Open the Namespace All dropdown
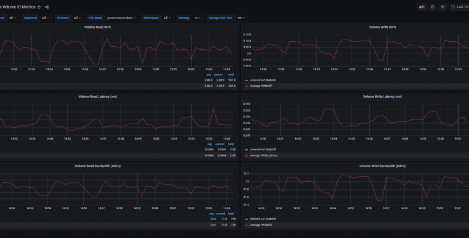 (x=167, y=18)
